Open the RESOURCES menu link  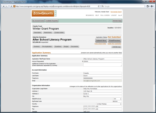pyautogui.click(x=90, y=15)
